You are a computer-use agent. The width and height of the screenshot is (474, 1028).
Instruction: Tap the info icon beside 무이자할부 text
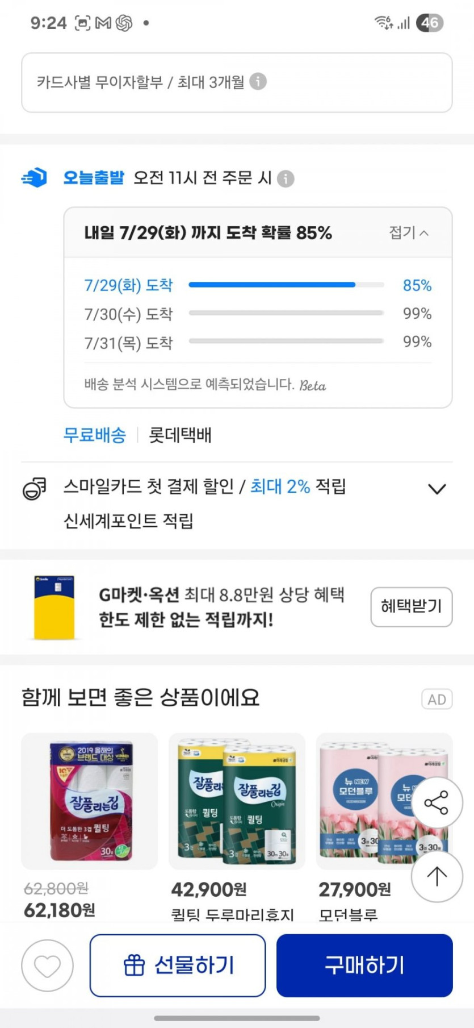[x=258, y=82]
